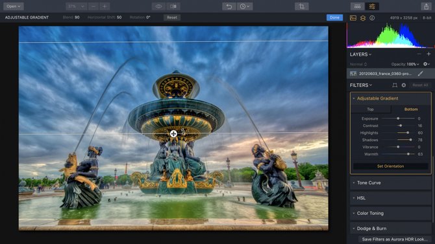The height and width of the screenshot is (244, 435).
Task: Click the gradient move handle on the photo
Action: pyautogui.click(x=173, y=134)
